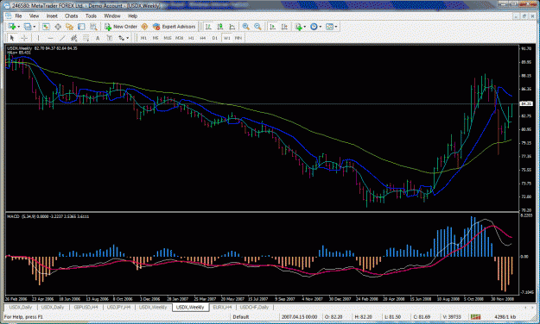Viewport: 540px width, 324px height.
Task: Click the MACD indicator label in subwindow
Action: [x=48, y=216]
